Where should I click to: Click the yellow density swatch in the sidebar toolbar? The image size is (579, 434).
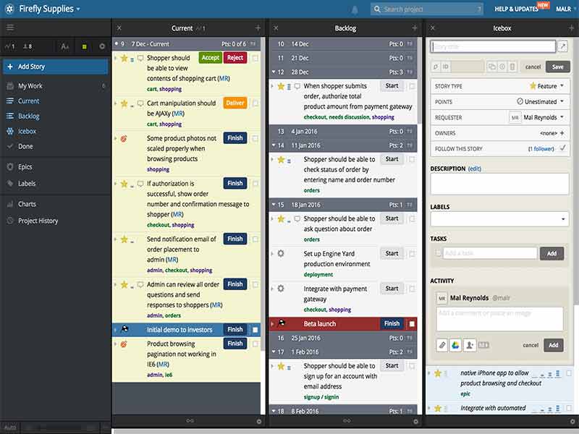tap(83, 45)
